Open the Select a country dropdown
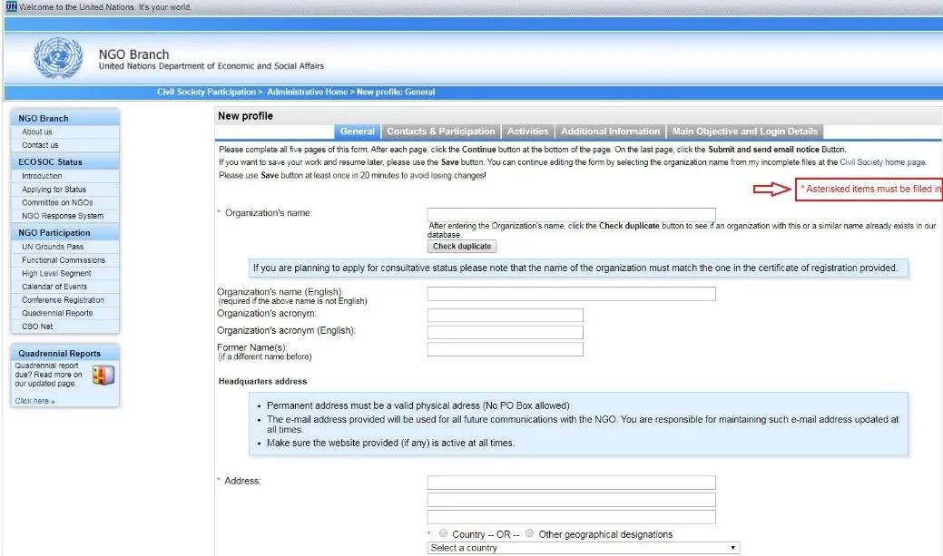The image size is (943, 556). (x=584, y=548)
